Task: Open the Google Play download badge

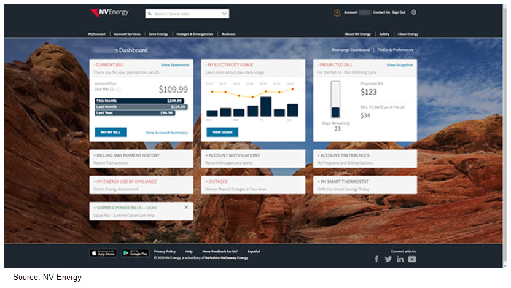Action: coord(136,253)
